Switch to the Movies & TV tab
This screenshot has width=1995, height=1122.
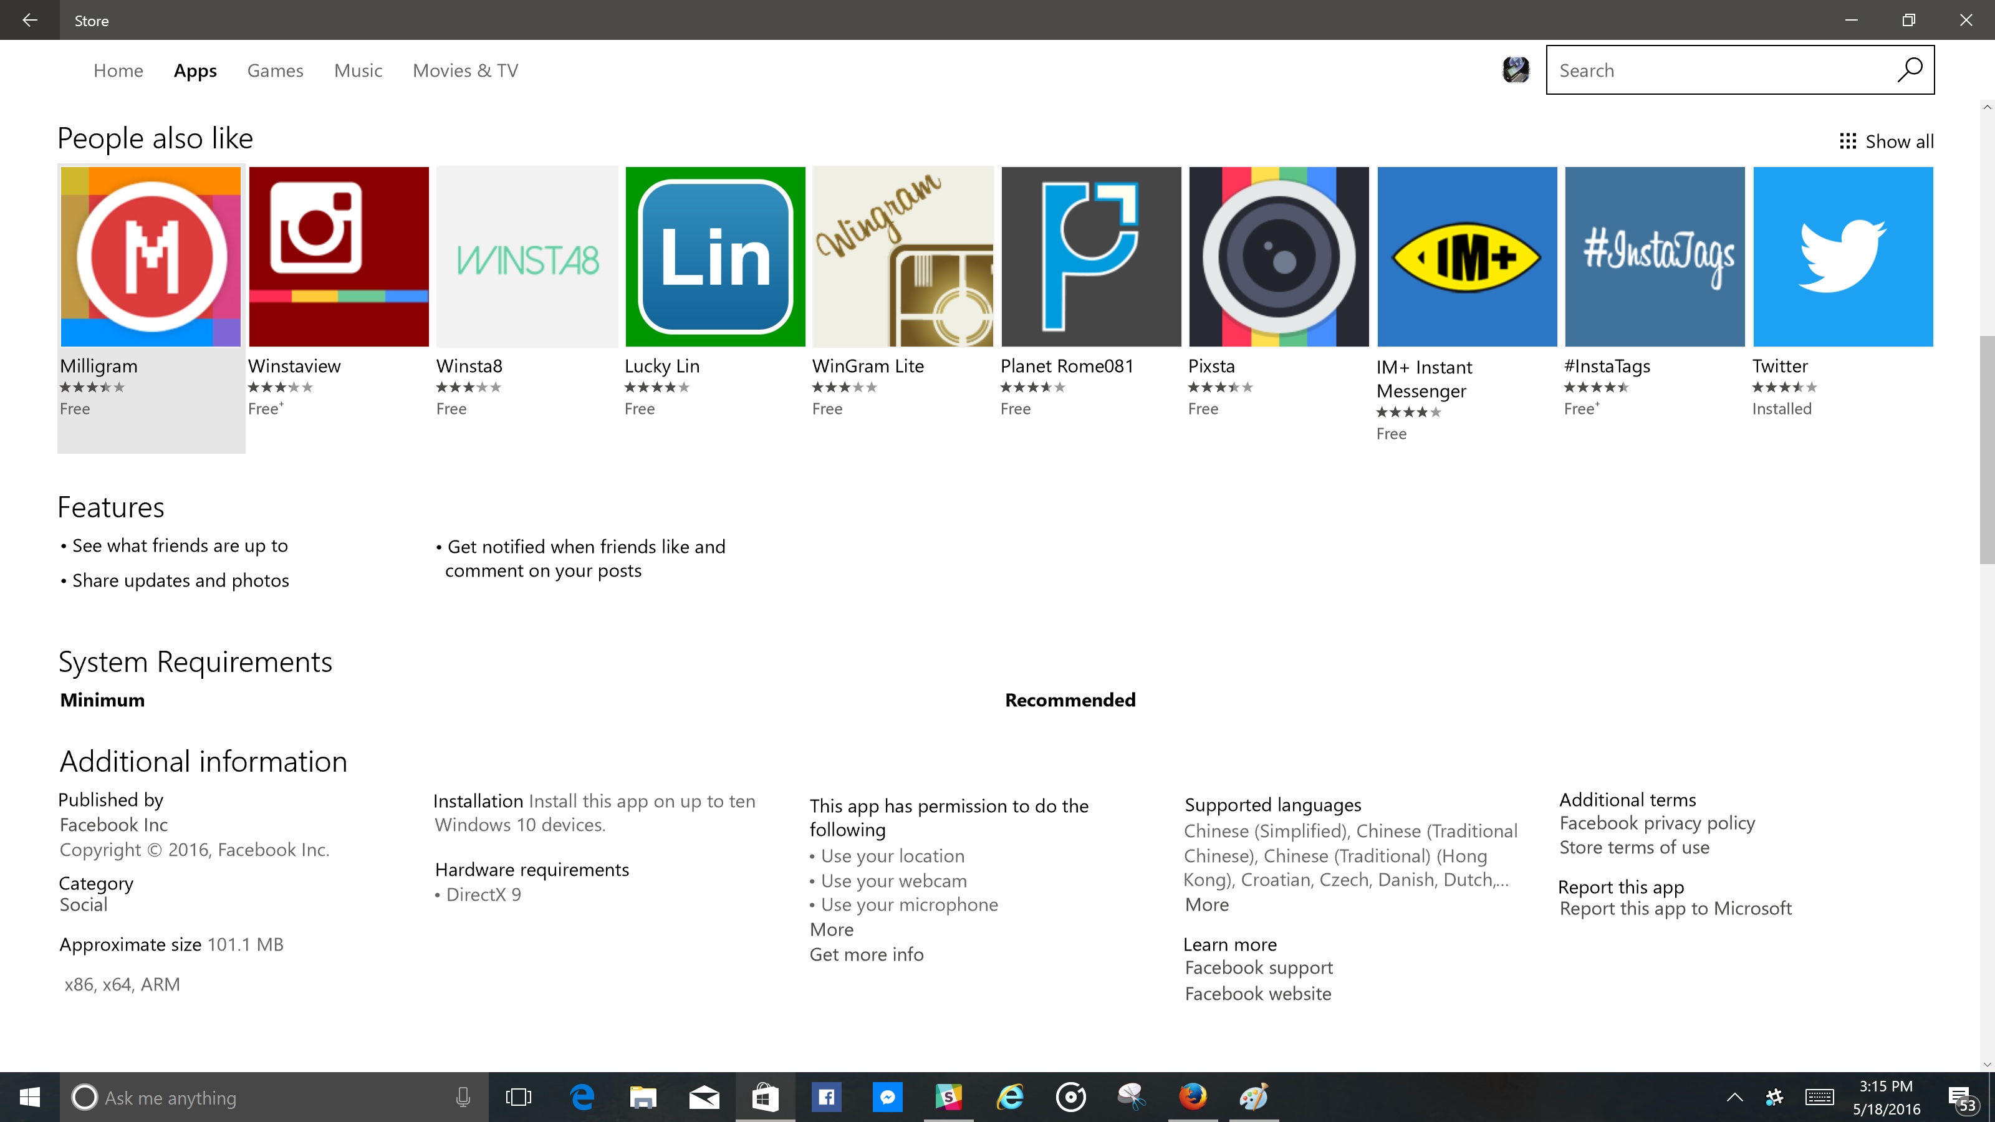(x=464, y=70)
